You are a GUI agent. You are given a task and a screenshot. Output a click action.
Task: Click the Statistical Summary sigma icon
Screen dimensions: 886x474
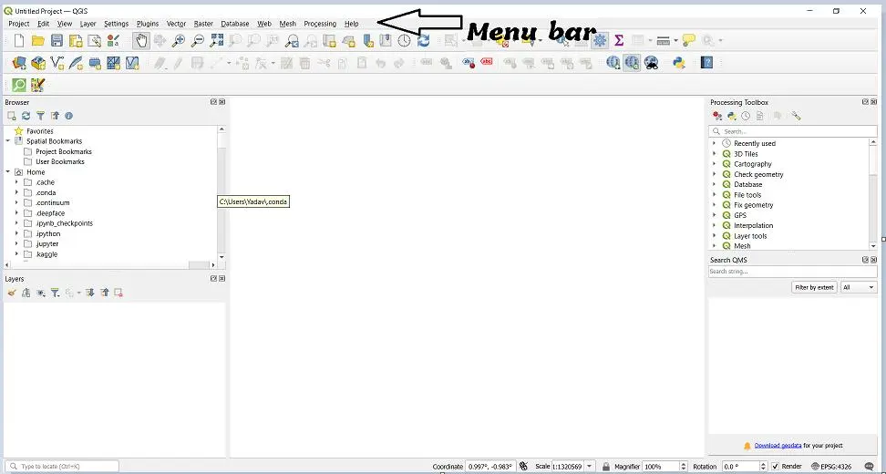pos(619,41)
